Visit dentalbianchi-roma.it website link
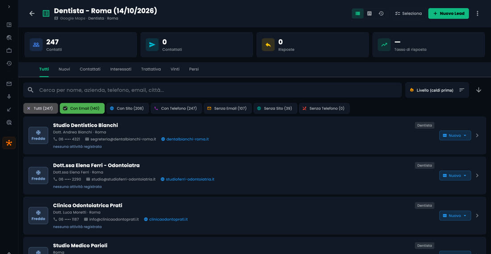 pyautogui.click(x=187, y=139)
